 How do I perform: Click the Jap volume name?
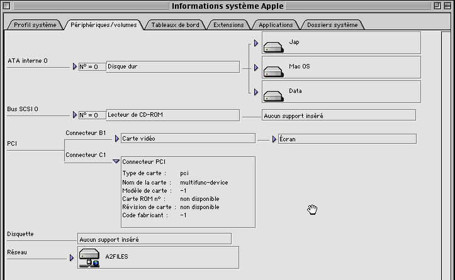[294, 42]
